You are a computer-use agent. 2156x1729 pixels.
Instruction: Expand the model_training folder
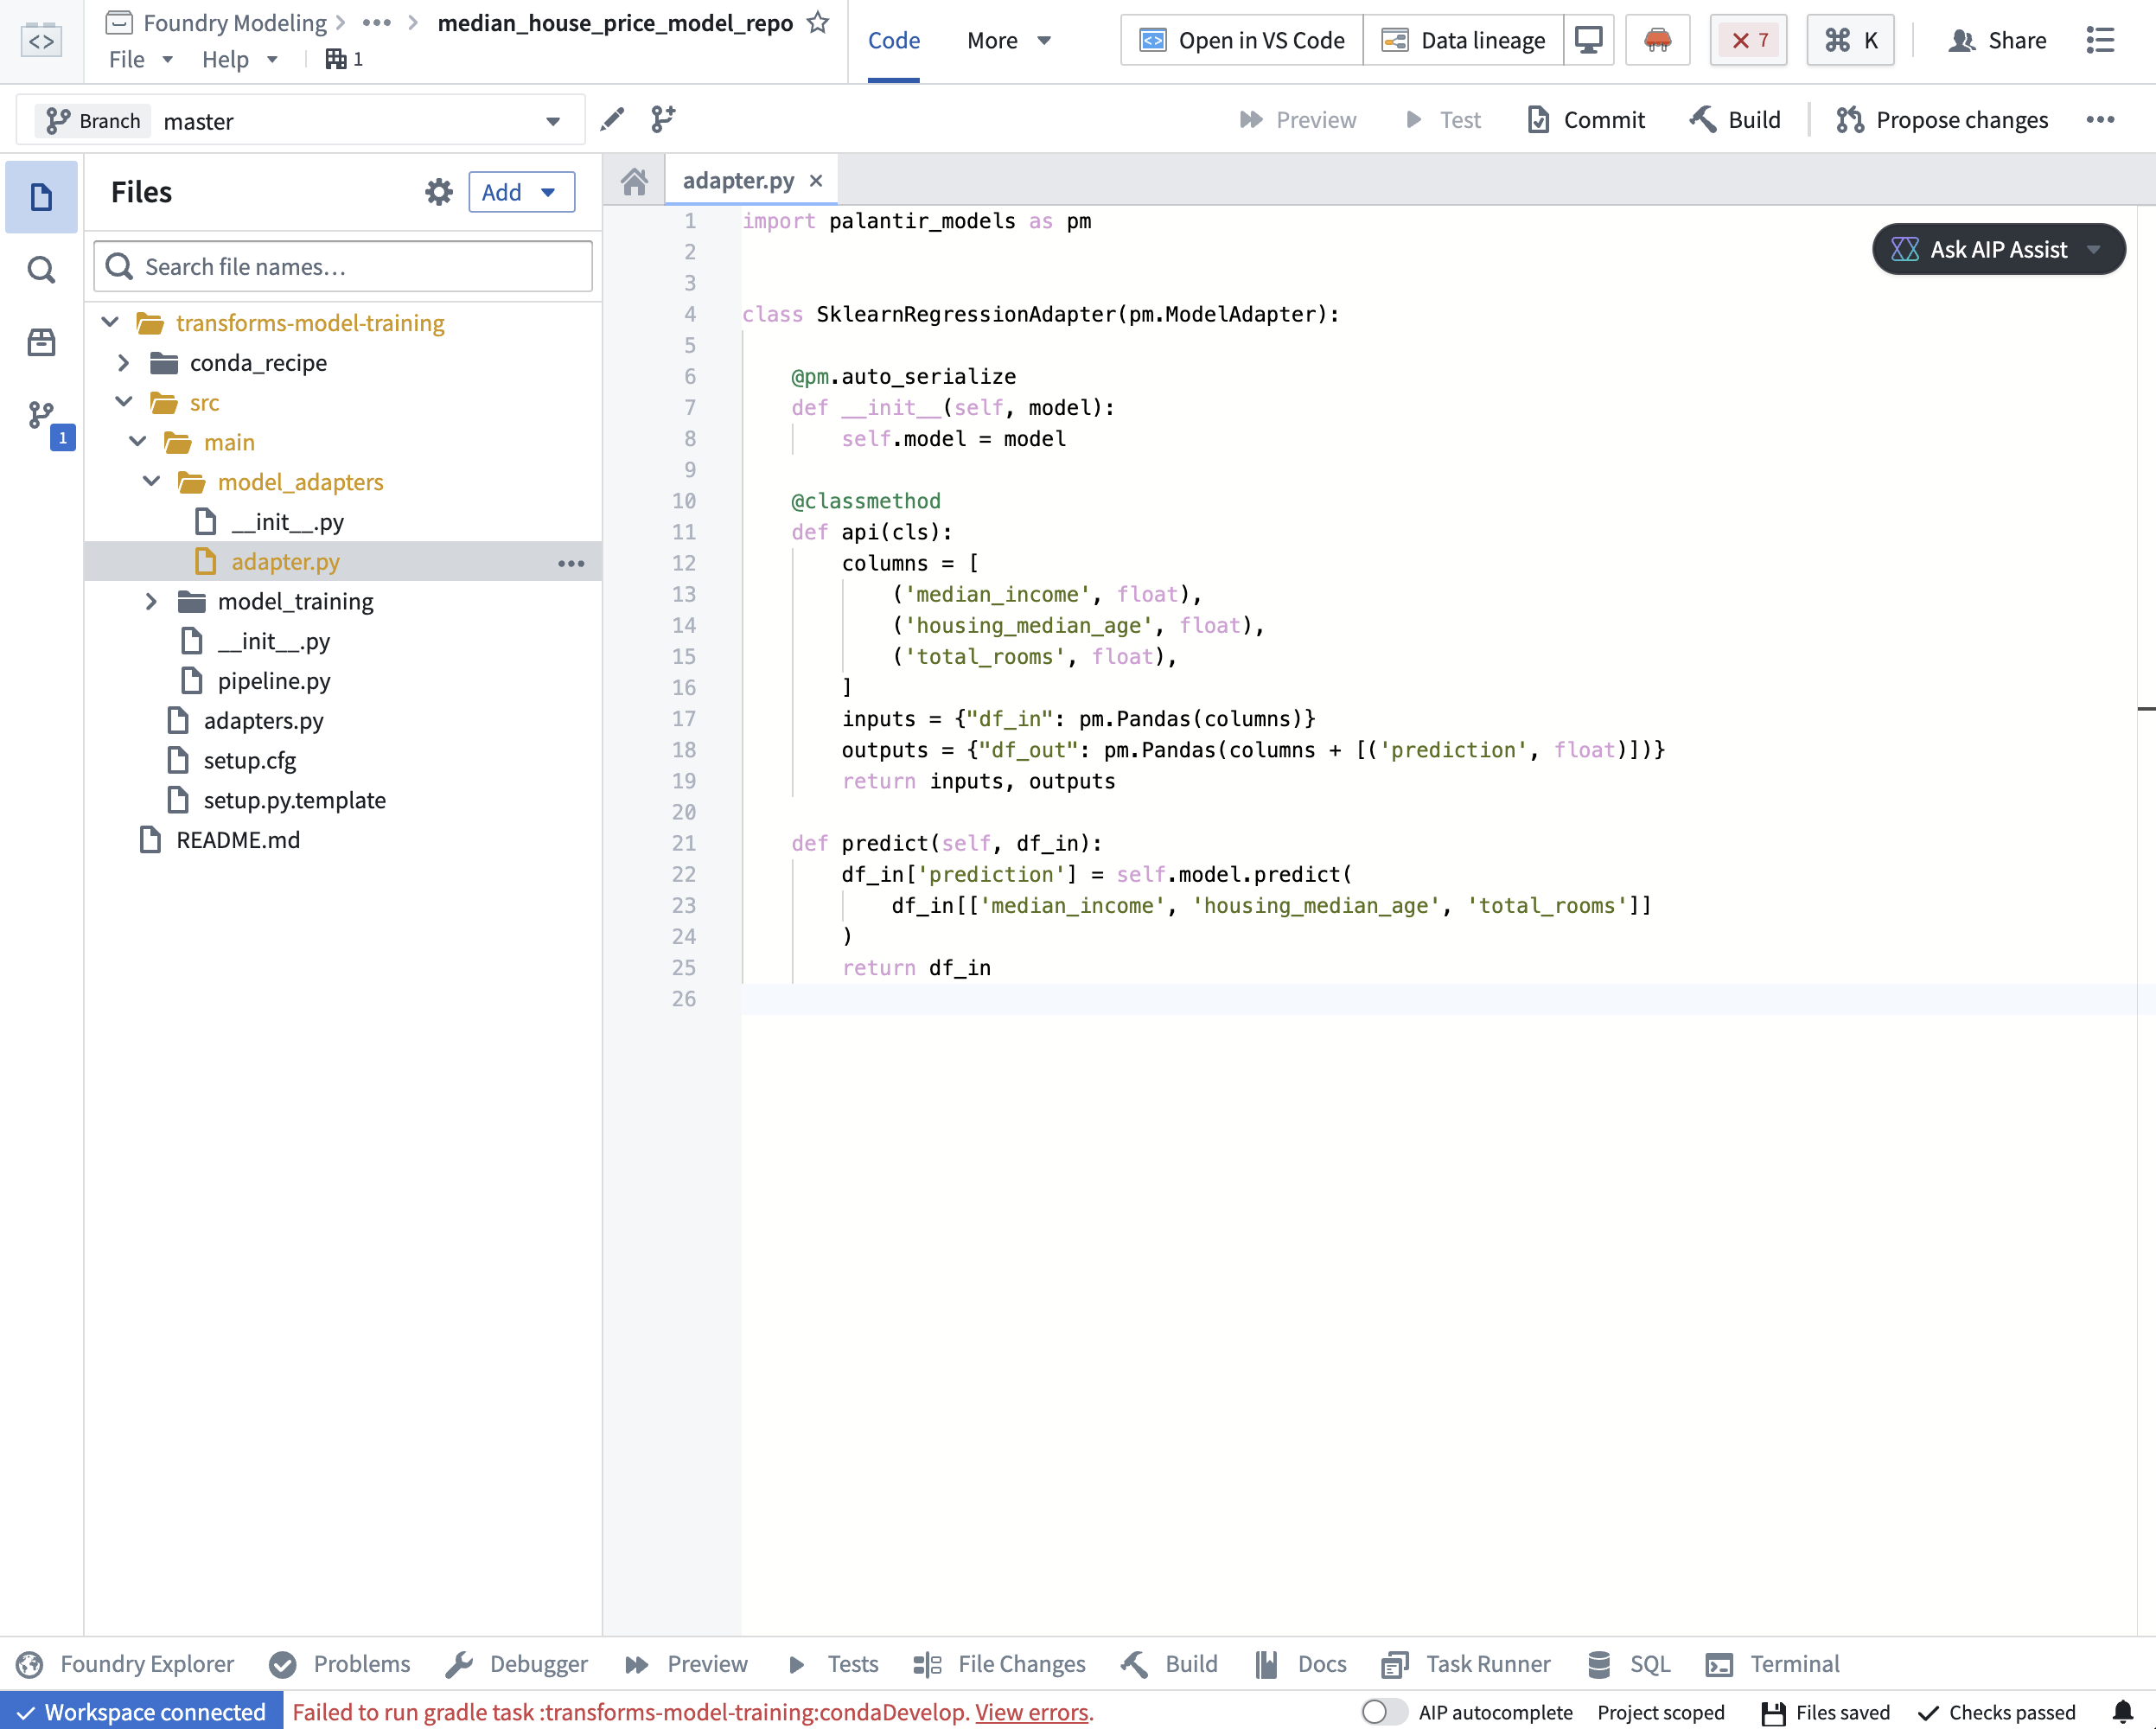pyautogui.click(x=151, y=601)
